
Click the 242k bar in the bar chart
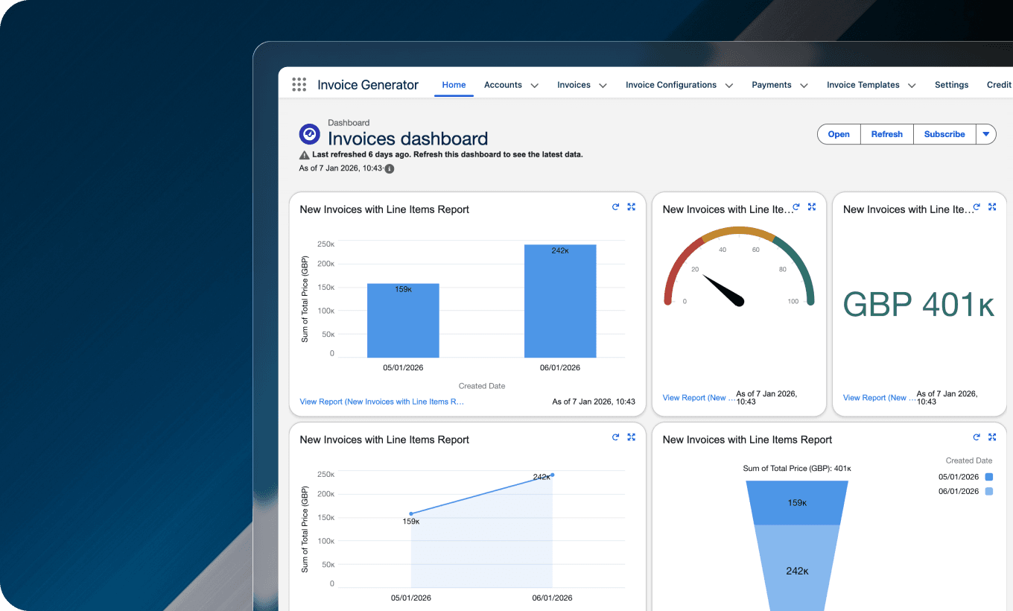pyautogui.click(x=561, y=300)
